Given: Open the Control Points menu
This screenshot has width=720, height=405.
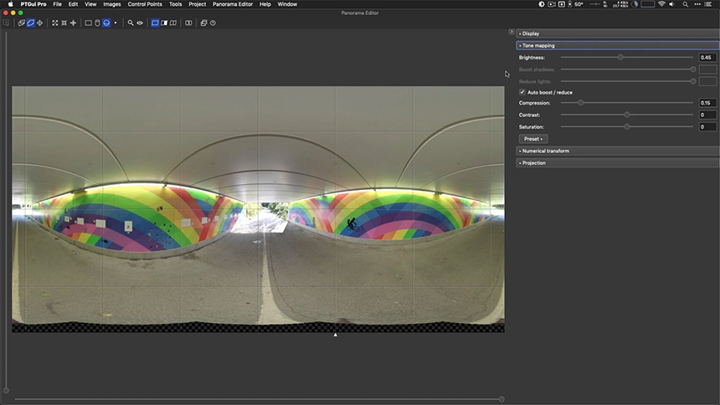Looking at the screenshot, I should point(145,4).
